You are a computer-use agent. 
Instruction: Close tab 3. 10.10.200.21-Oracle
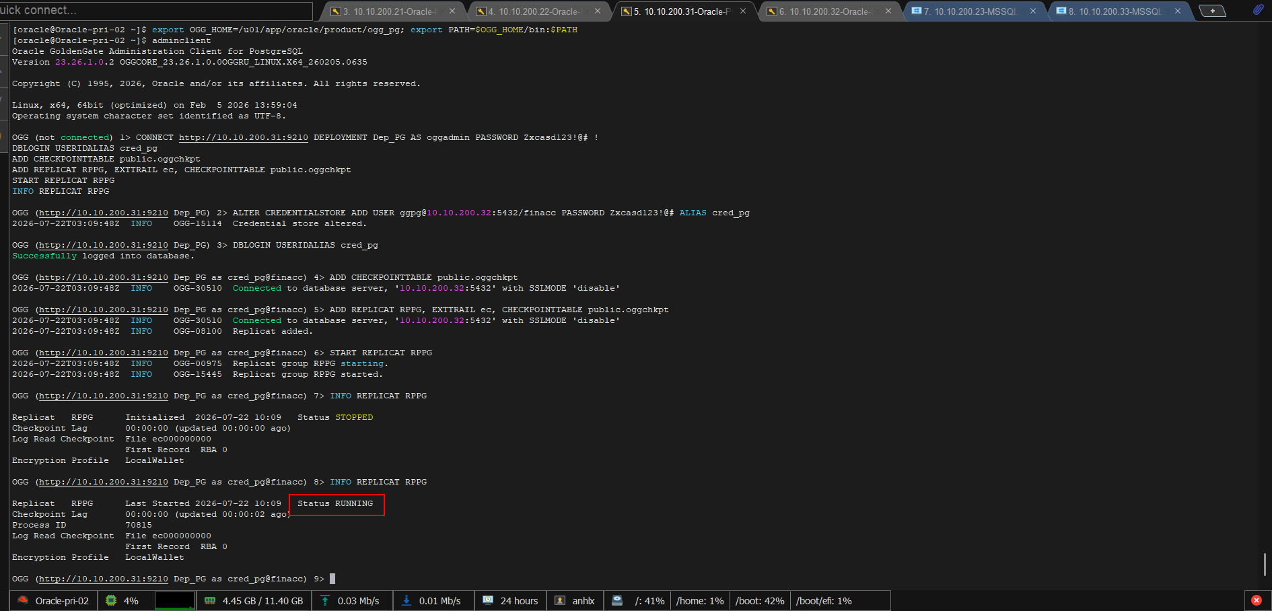(x=452, y=11)
